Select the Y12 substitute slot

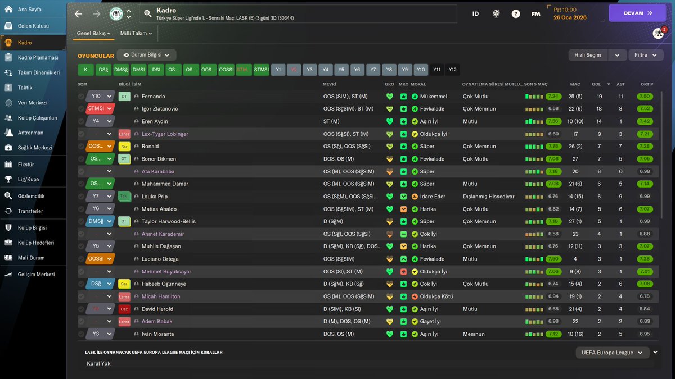point(453,70)
